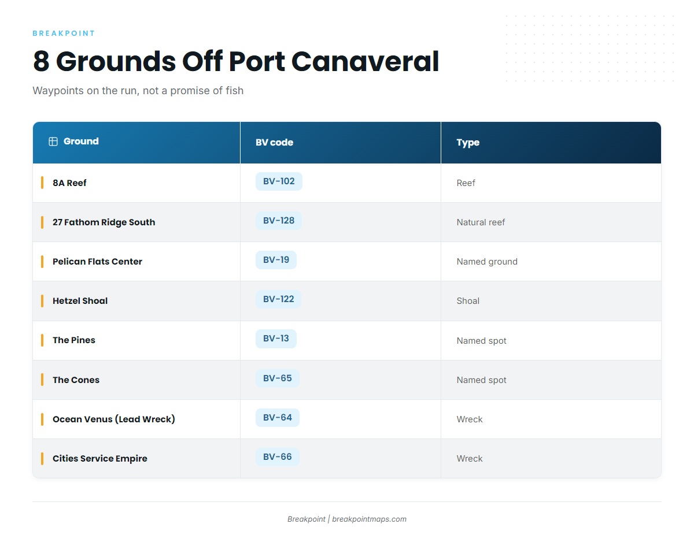Select The Pines ground name

(x=74, y=340)
